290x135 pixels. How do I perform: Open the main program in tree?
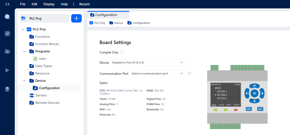click(x=42, y=59)
